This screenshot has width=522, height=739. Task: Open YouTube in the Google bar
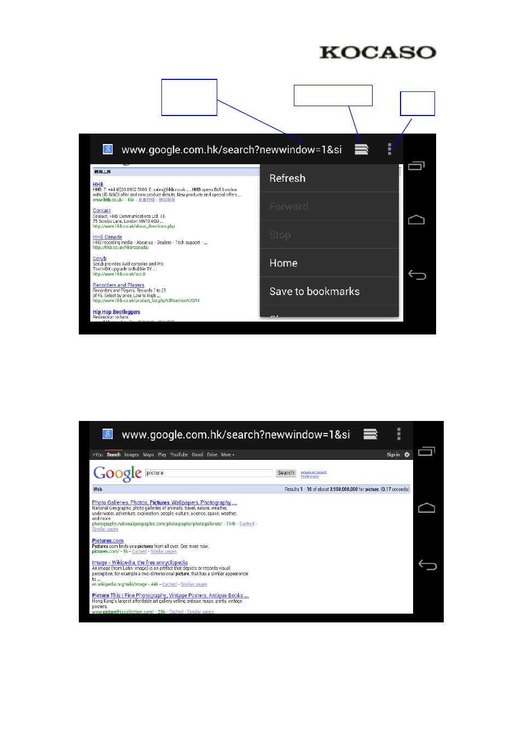[x=179, y=455]
